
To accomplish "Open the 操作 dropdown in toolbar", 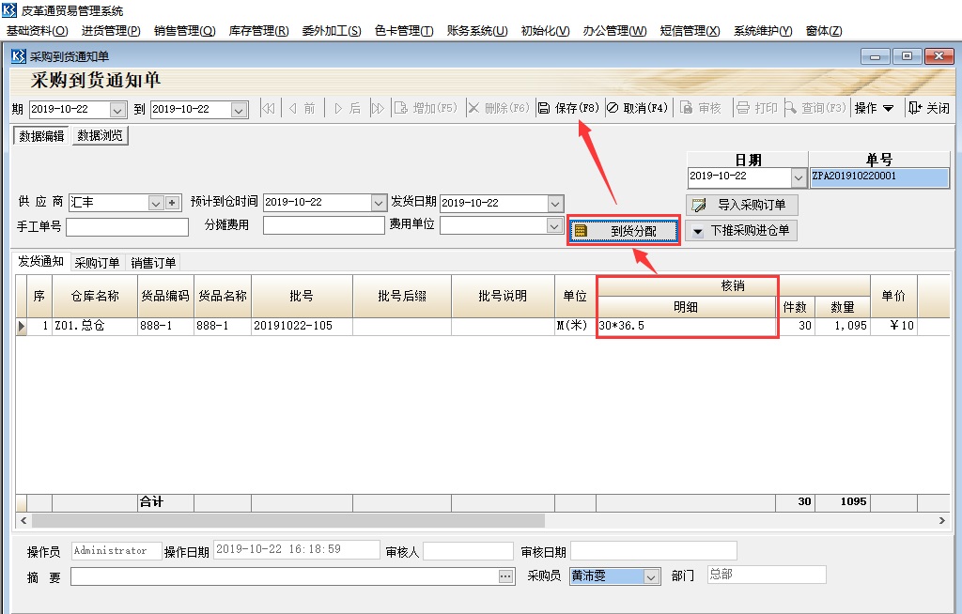I will coord(874,108).
